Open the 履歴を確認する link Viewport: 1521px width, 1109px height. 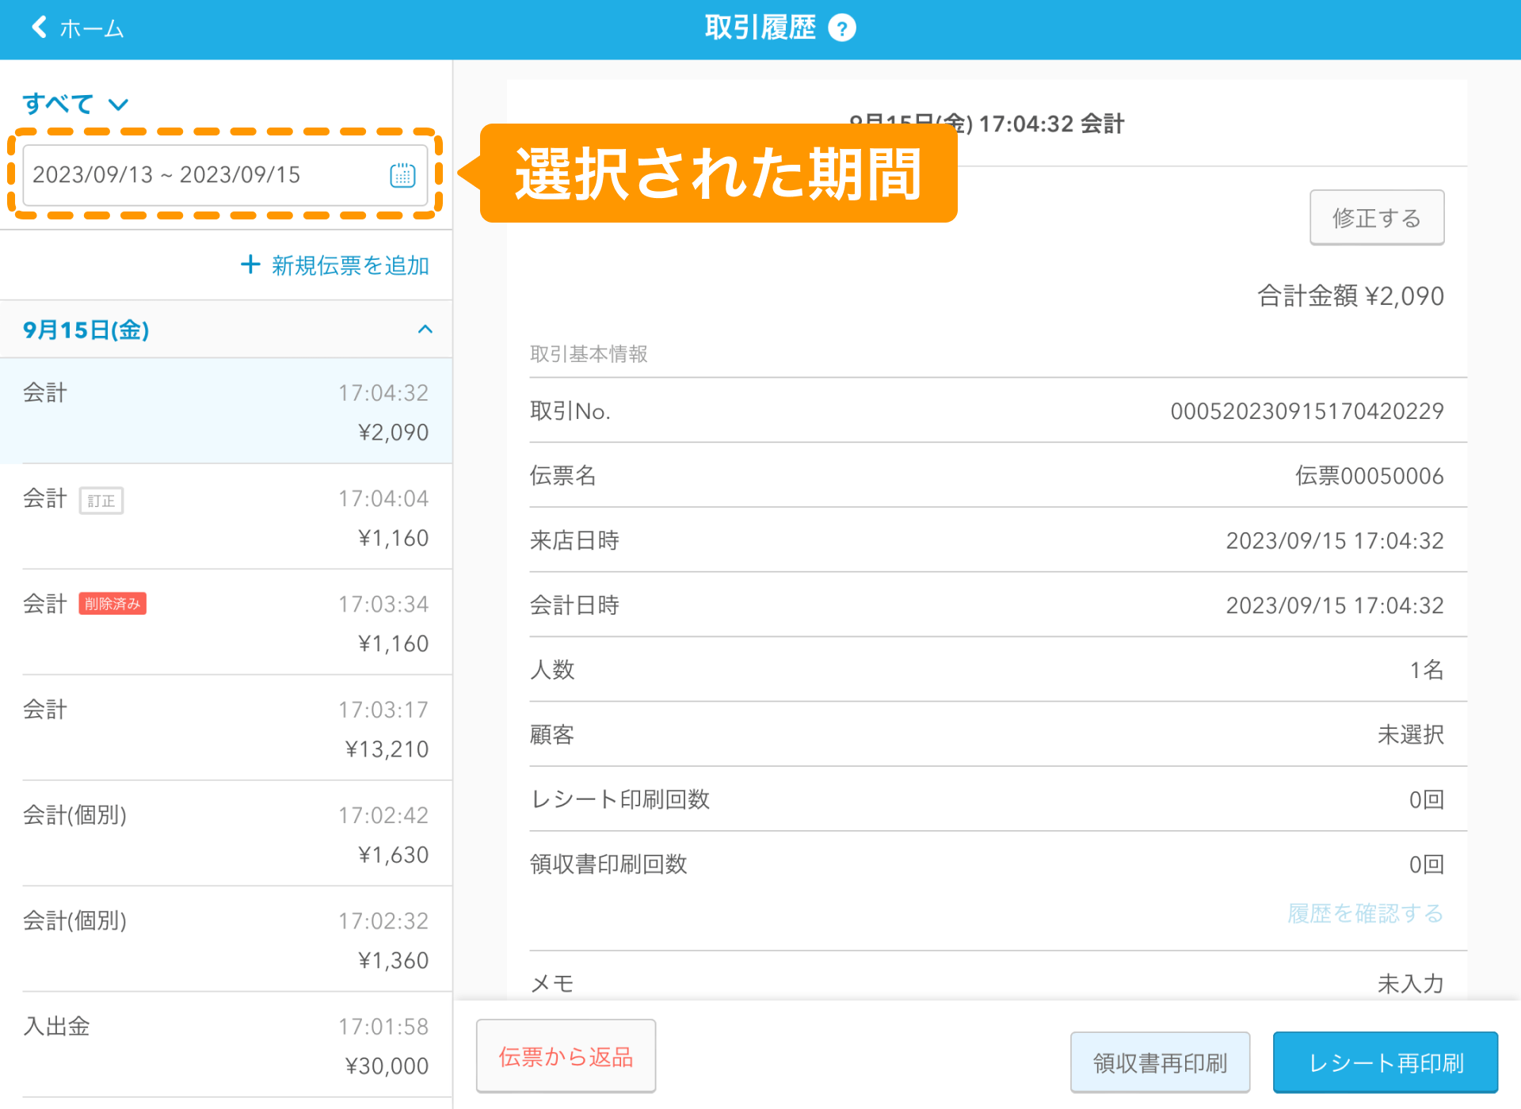1364,913
